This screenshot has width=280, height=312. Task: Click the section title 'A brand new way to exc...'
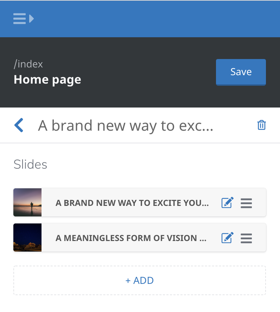(x=126, y=125)
